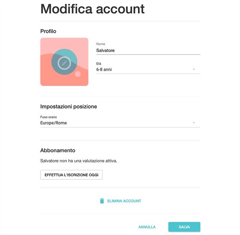Click the pencil edit icon on the avatar

point(64,63)
